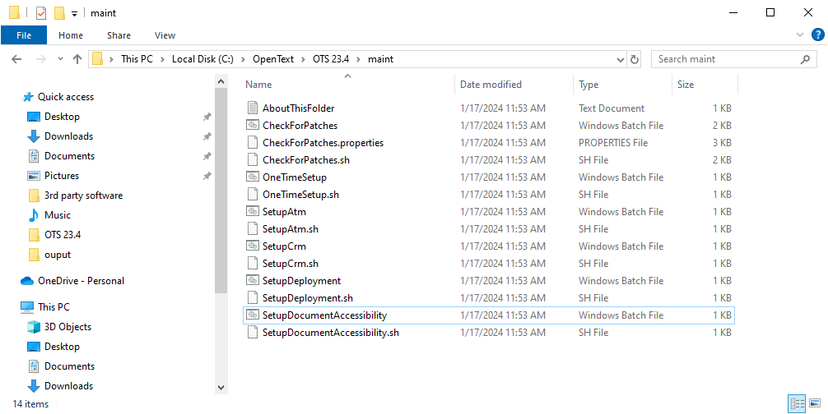Click the OpenText breadcrumb
828x414 pixels.
[x=273, y=59]
